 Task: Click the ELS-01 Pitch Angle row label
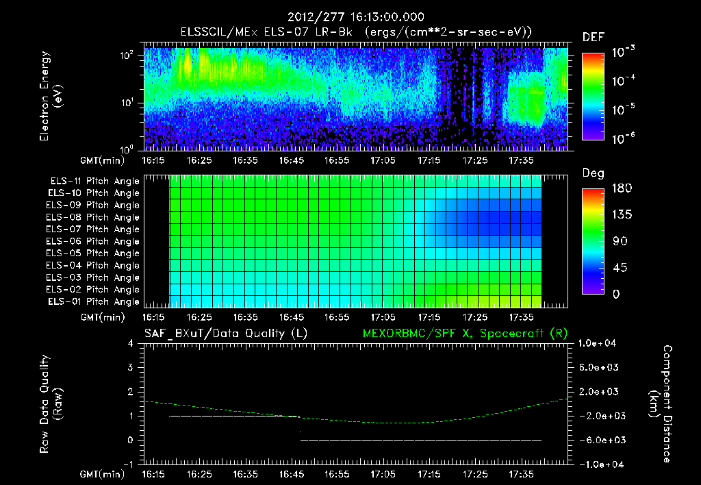pos(94,302)
